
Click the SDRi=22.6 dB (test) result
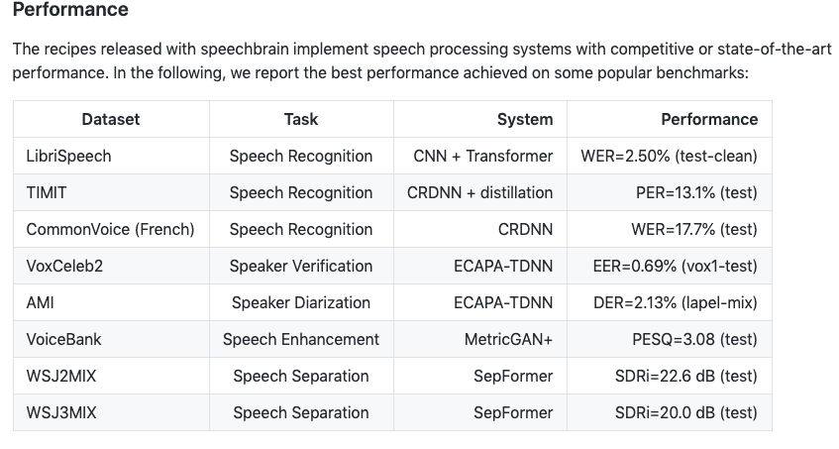[x=685, y=376]
